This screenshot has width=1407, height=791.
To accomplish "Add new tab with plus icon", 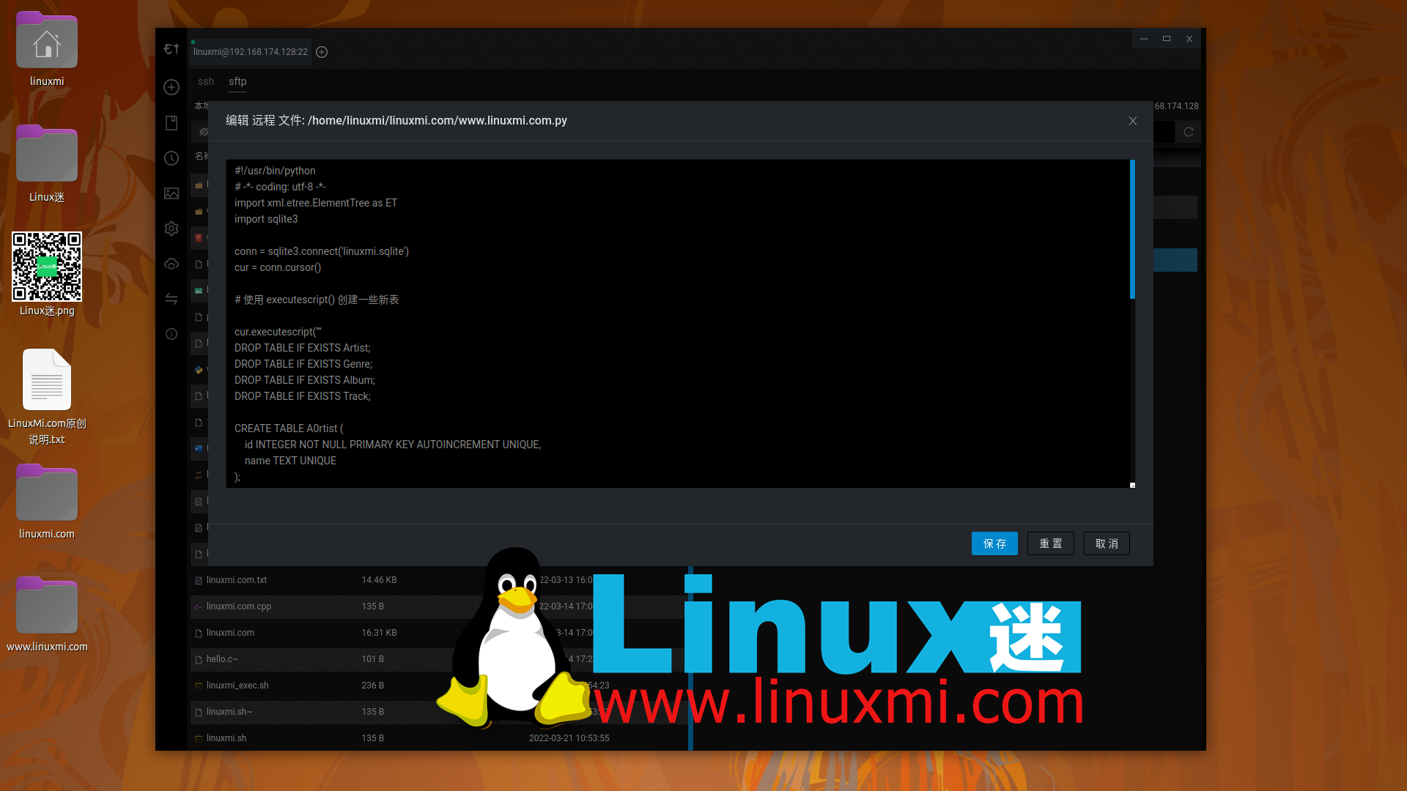I will click(x=322, y=52).
